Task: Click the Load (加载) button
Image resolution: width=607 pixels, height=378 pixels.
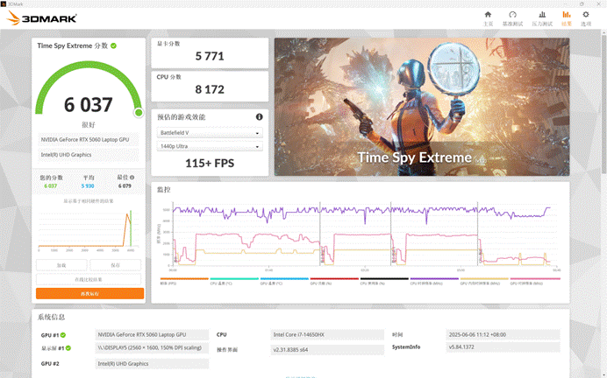Action: coord(61,265)
